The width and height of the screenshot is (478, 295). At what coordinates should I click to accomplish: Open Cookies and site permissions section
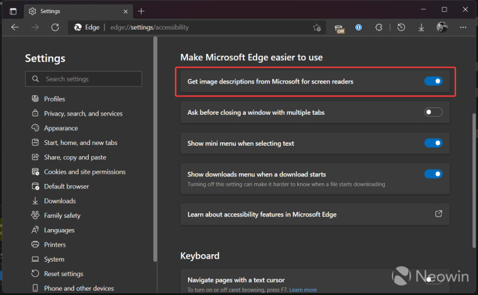[85, 172]
